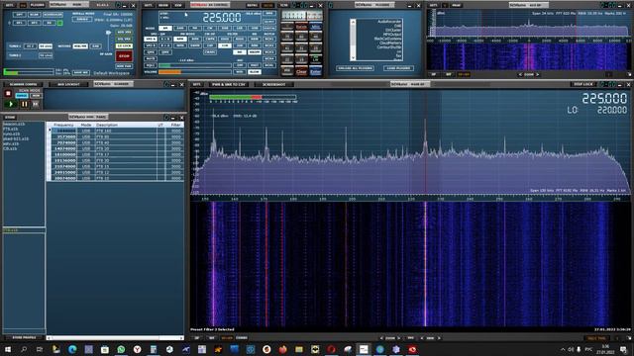This screenshot has width=634, height=356.
Task: Toggle LO LOCK in the main panel
Action: 124,46
